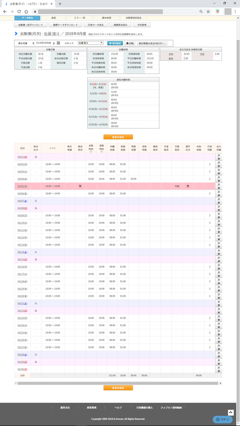This screenshot has height=426, width=240.
Task: Close the ジョブカン browser tab
Action: click(x=51, y=4)
